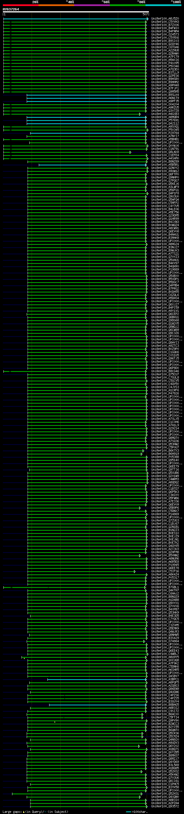Select the UniRef100_A7NY17 label
The image size is (184, 814).
(x=165, y=136)
